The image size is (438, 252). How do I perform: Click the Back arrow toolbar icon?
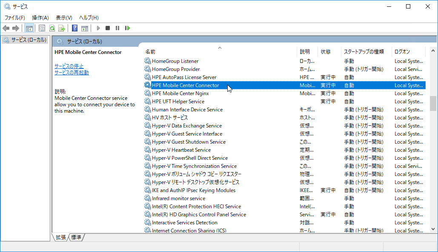click(x=6, y=28)
